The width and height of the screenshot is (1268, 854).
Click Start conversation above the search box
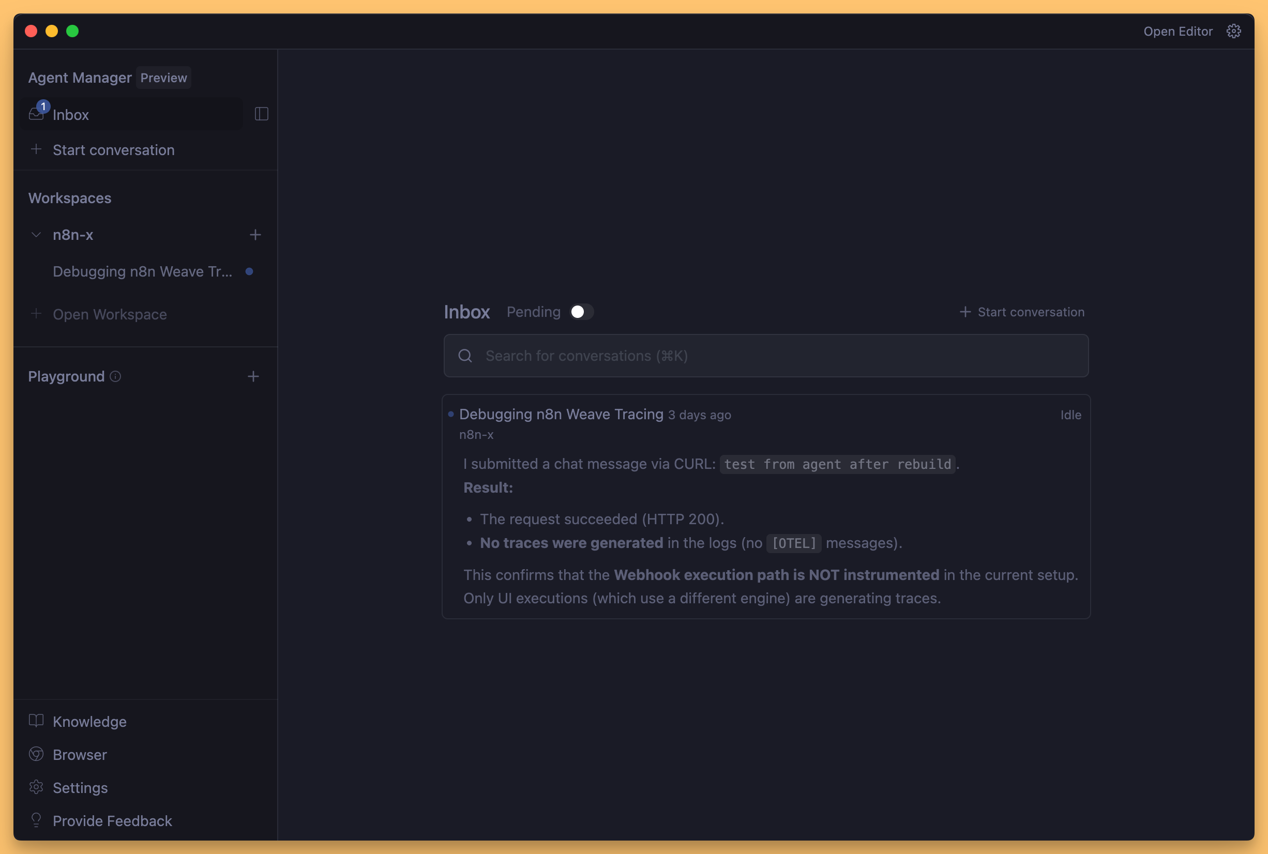pyautogui.click(x=1022, y=312)
